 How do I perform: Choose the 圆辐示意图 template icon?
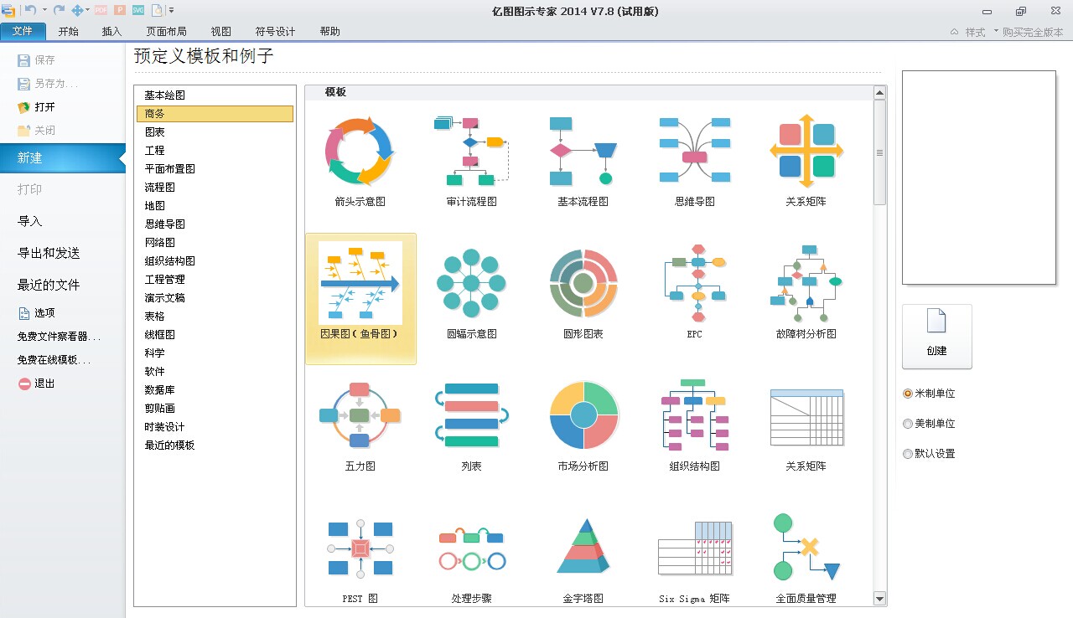tap(471, 283)
